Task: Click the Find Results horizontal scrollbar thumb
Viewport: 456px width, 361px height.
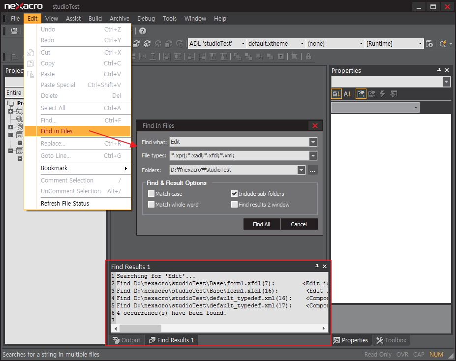Action: 140,328
